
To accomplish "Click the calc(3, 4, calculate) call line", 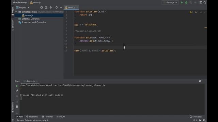I will pos(95,50).
